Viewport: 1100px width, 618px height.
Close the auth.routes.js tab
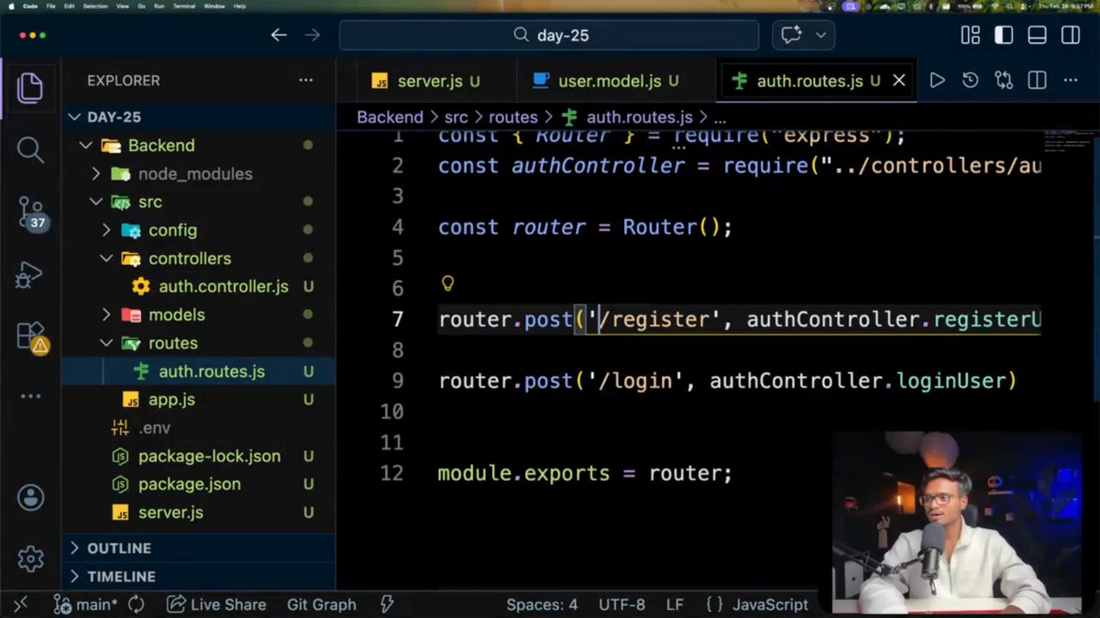tap(898, 81)
